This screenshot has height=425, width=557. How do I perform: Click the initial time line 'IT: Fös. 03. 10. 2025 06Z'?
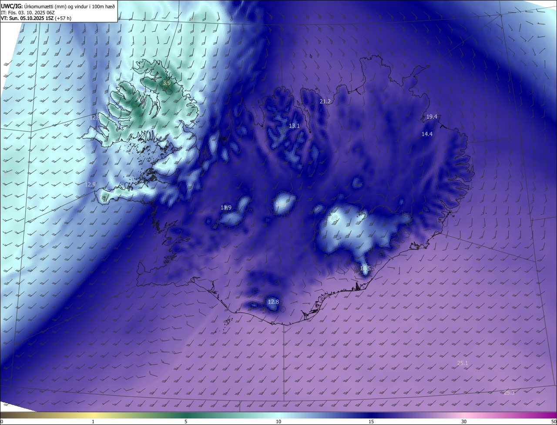click(x=27, y=13)
